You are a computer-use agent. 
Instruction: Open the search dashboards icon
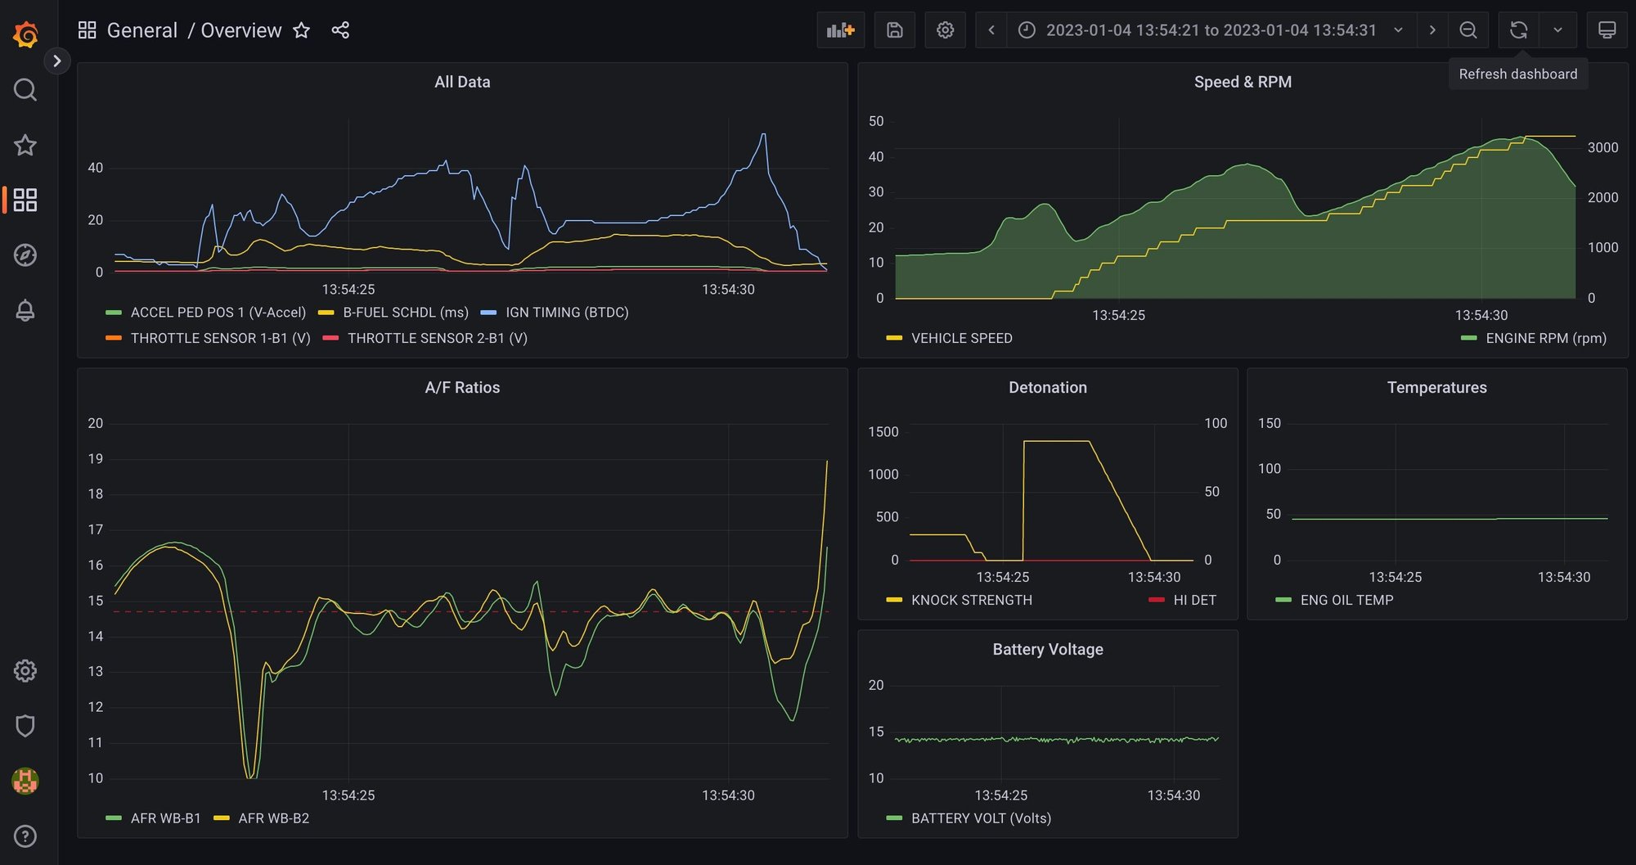(x=25, y=89)
